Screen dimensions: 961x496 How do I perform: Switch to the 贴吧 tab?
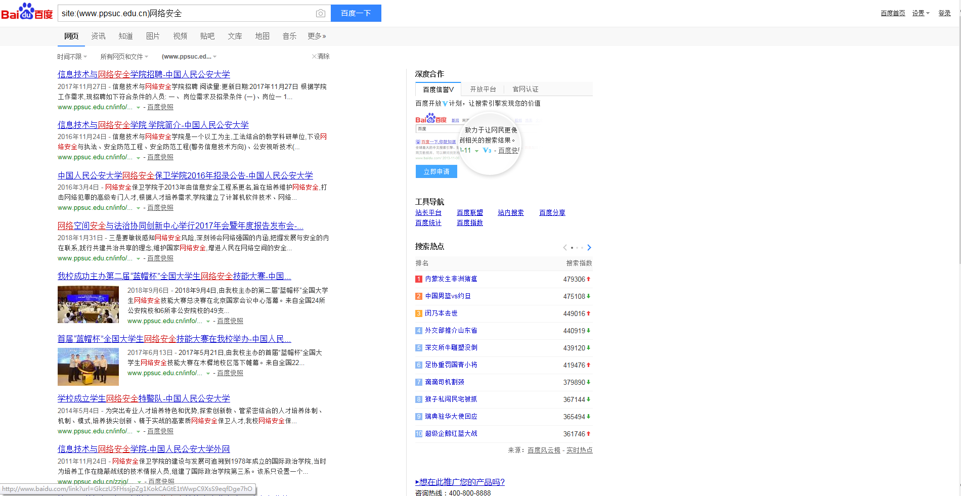coord(207,36)
